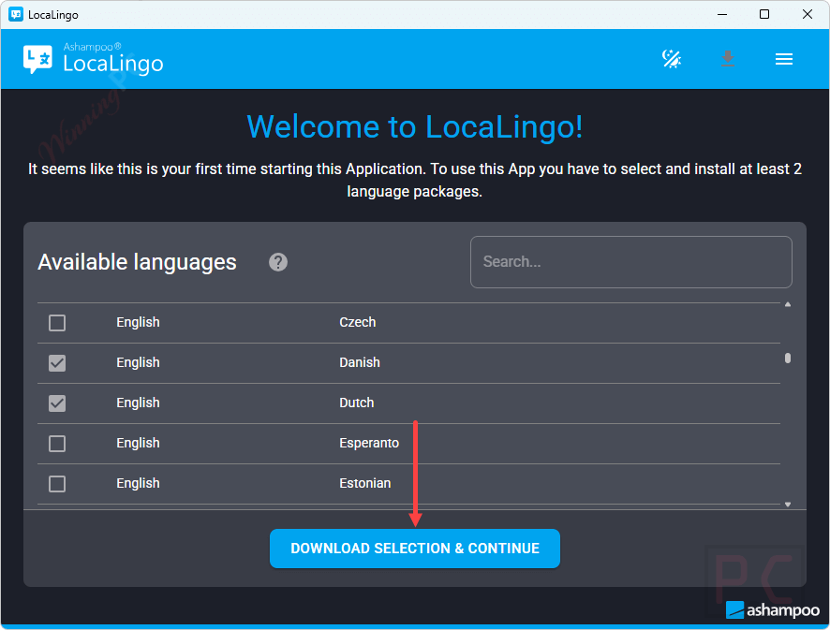Select the Estonian language text
The height and width of the screenshot is (630, 830).
pos(364,483)
